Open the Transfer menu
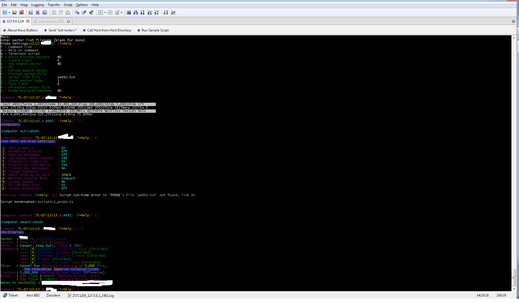This screenshot has width=519, height=303. pyautogui.click(x=53, y=5)
